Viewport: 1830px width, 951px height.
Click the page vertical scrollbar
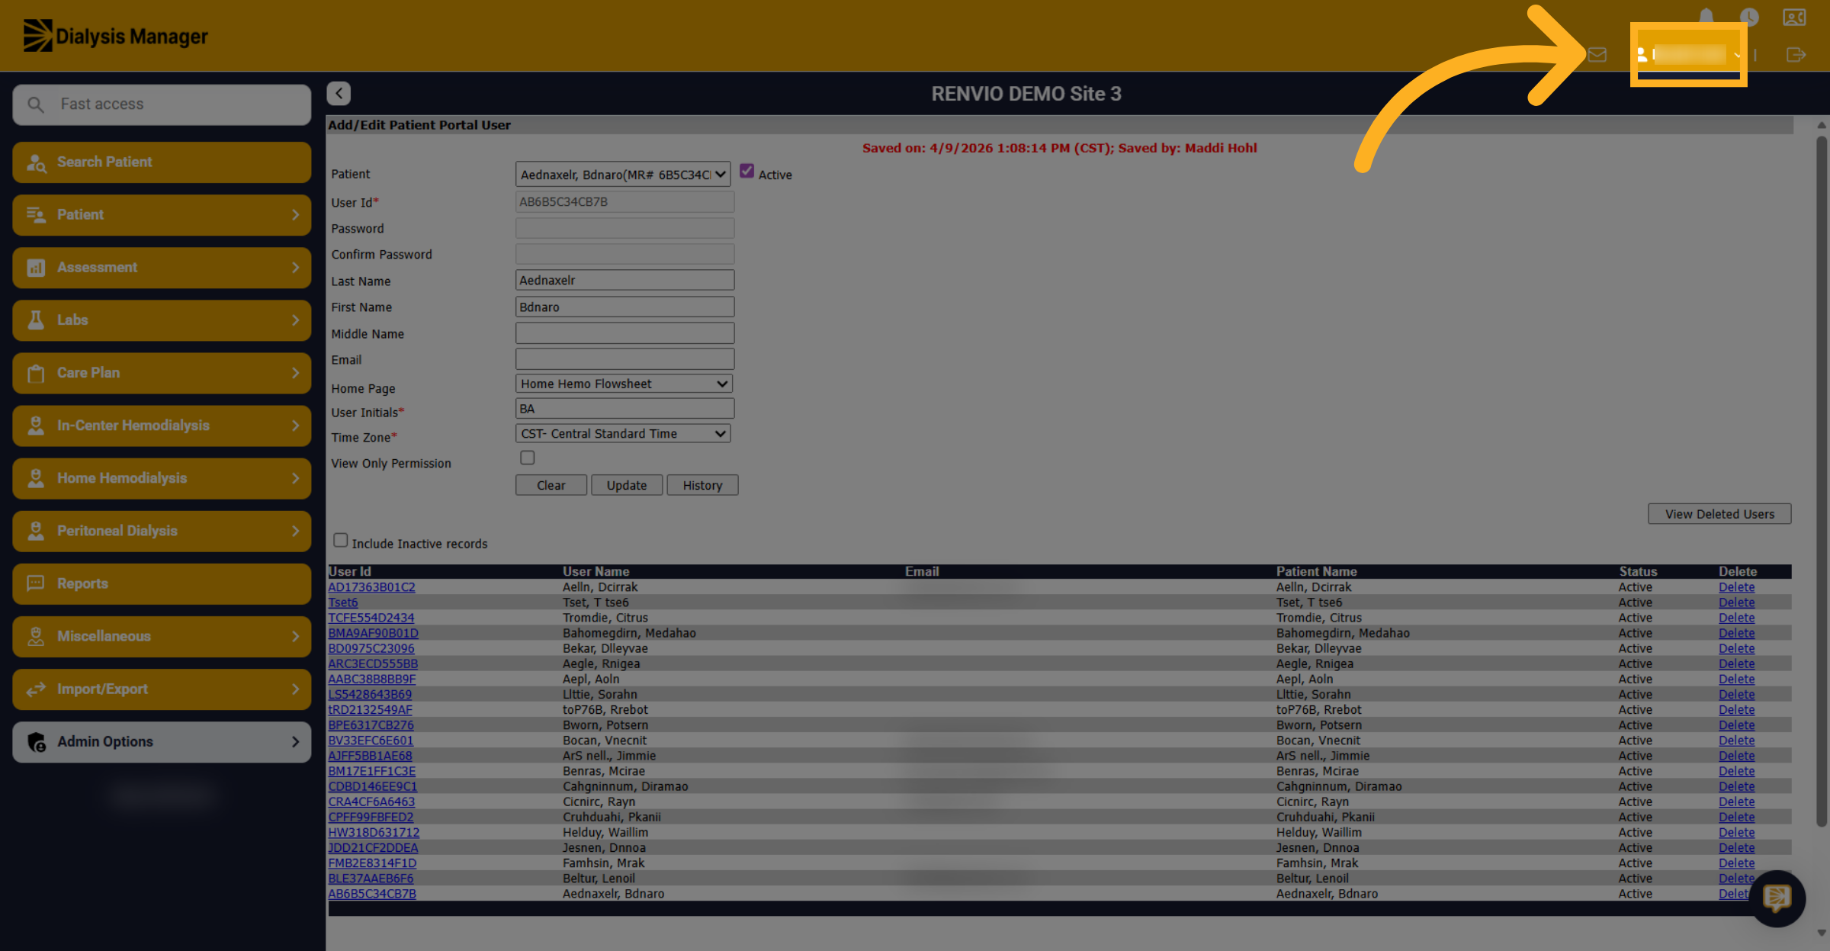point(1822,480)
